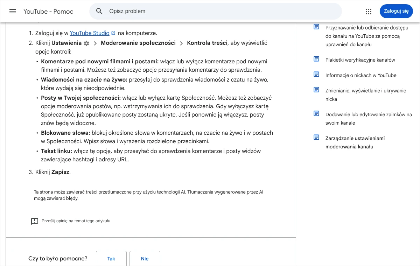Open YouTube - Pomoc home title
The width and height of the screenshot is (420, 266).
pos(48,11)
